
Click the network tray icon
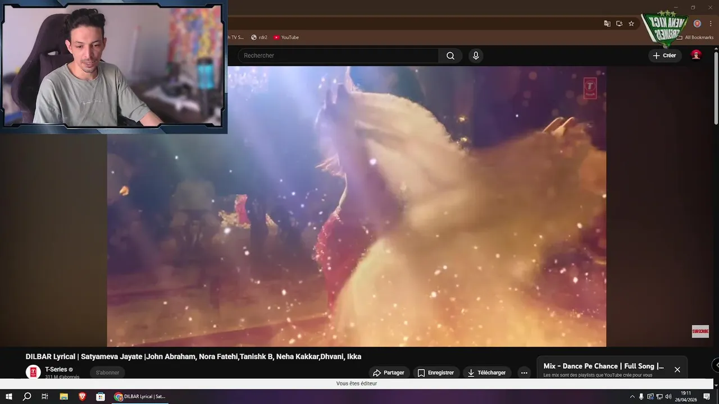(659, 396)
